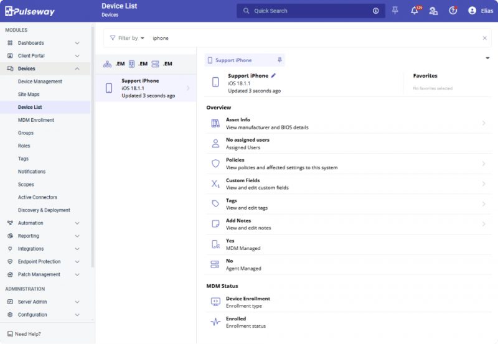Click the Enrollment status pulse icon
Screen dimensions: 498x344
(215, 322)
